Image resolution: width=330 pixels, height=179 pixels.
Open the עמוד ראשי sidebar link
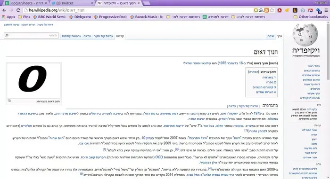click(313, 66)
